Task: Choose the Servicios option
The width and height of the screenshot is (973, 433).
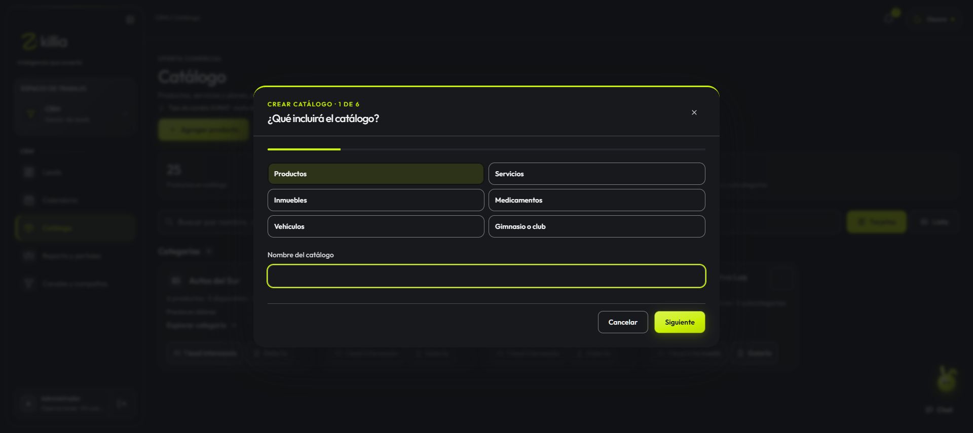Action: tap(596, 174)
